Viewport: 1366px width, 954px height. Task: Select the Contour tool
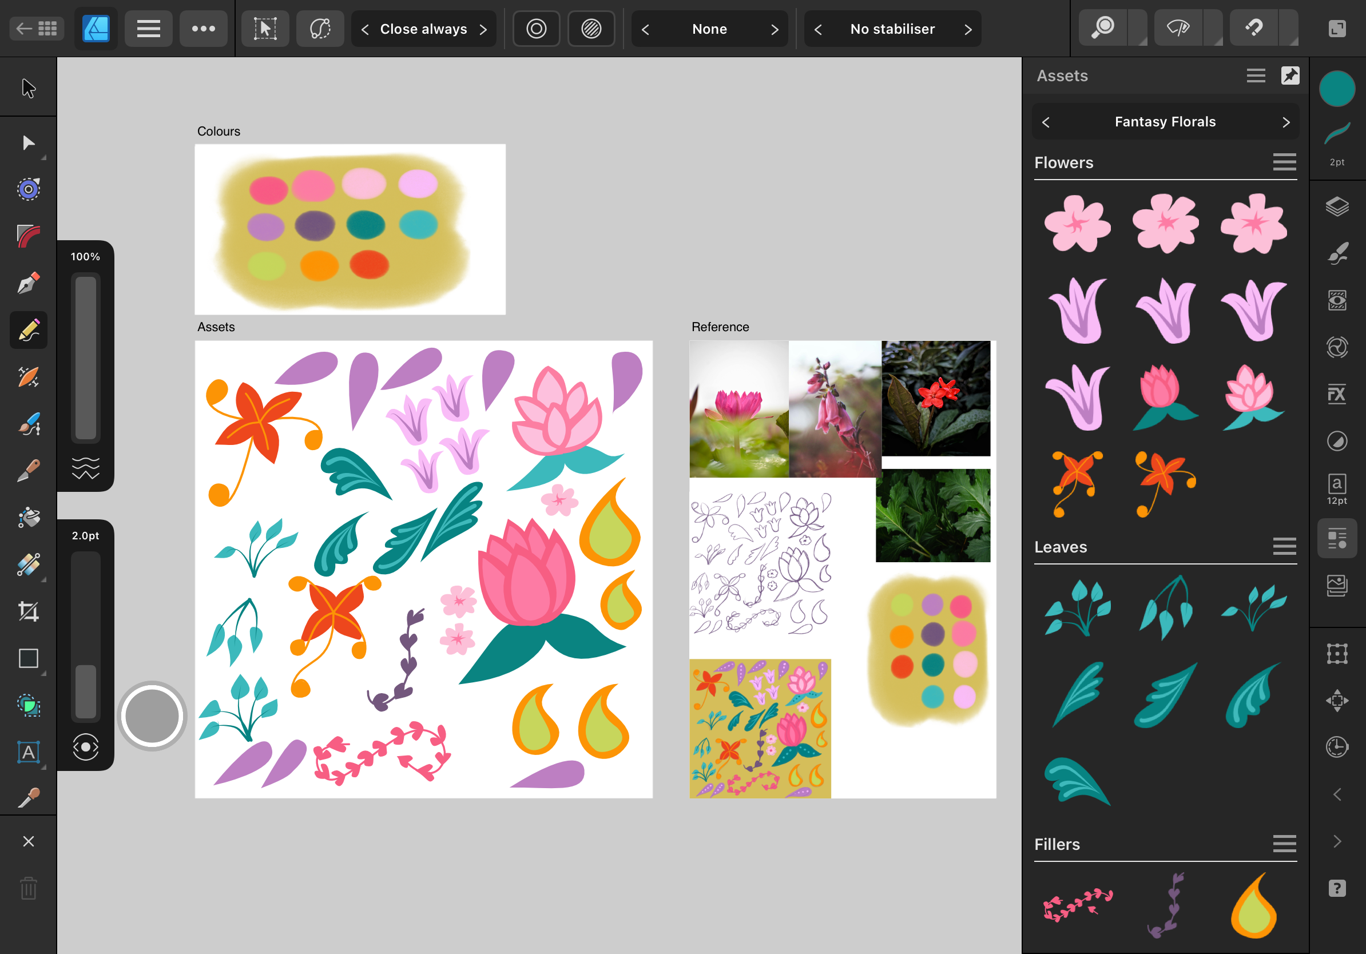tap(28, 189)
